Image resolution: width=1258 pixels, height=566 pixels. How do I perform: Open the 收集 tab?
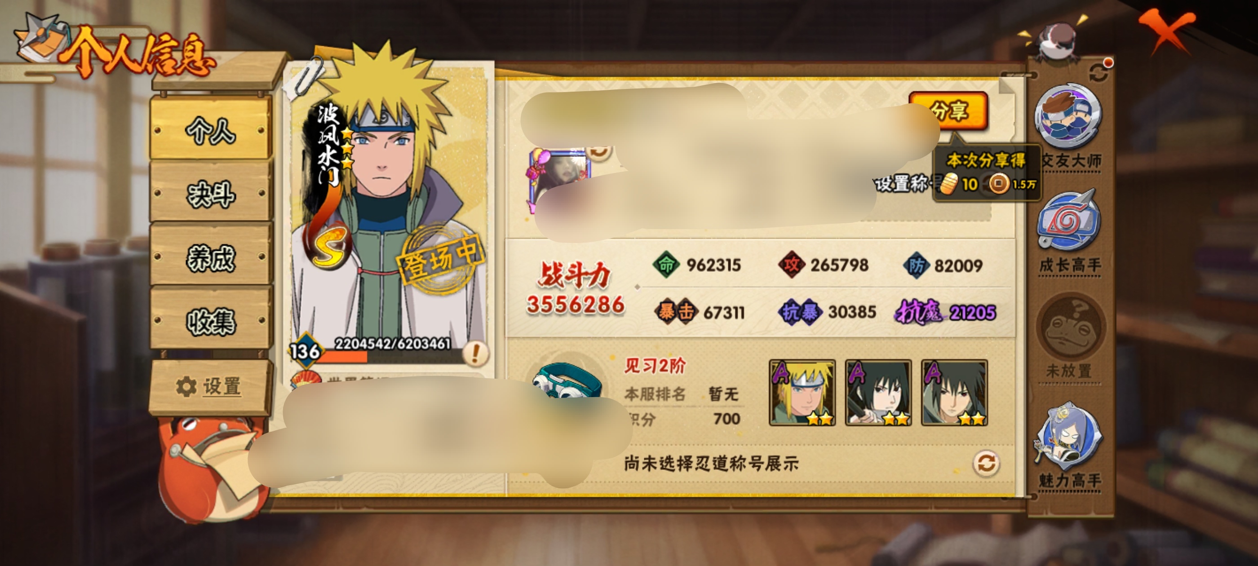(211, 321)
